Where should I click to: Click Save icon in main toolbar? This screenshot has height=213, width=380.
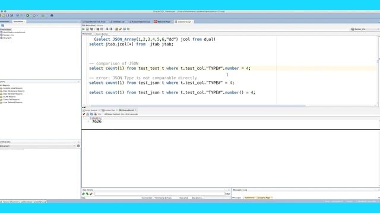tap(7, 15)
